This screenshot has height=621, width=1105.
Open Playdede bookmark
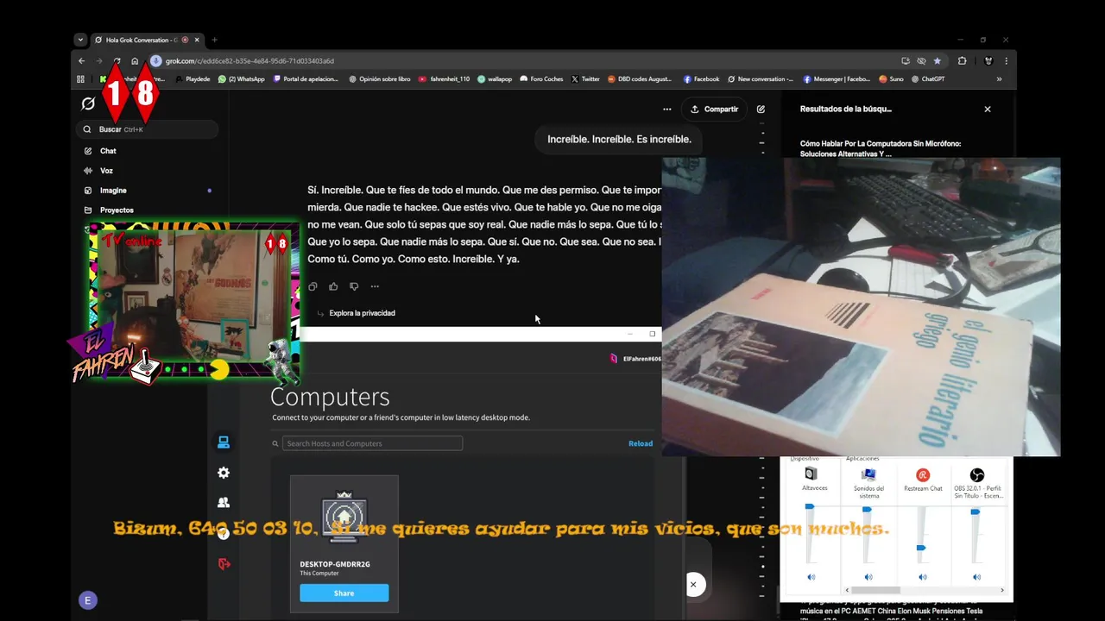pos(192,79)
